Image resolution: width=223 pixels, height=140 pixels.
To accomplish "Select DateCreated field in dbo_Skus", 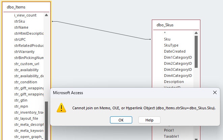I will (175, 51).
